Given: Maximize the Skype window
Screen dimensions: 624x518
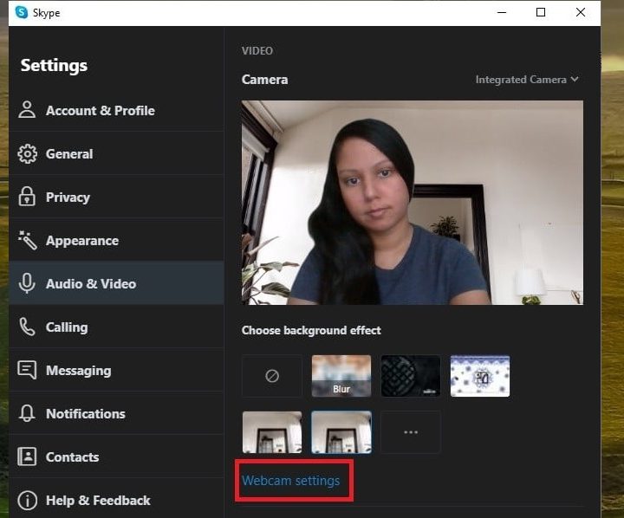Looking at the screenshot, I should coord(541,12).
